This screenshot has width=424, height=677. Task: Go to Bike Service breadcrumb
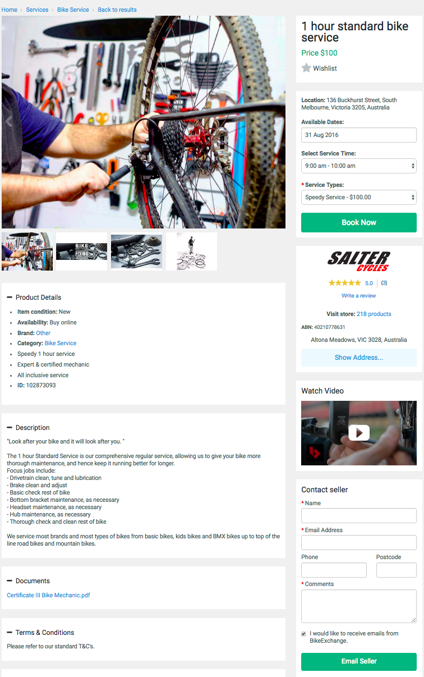[x=73, y=10]
